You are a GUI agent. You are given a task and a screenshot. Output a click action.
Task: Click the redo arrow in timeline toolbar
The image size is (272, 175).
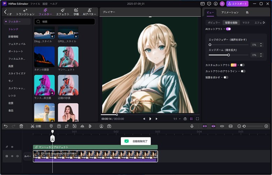coord(14,126)
